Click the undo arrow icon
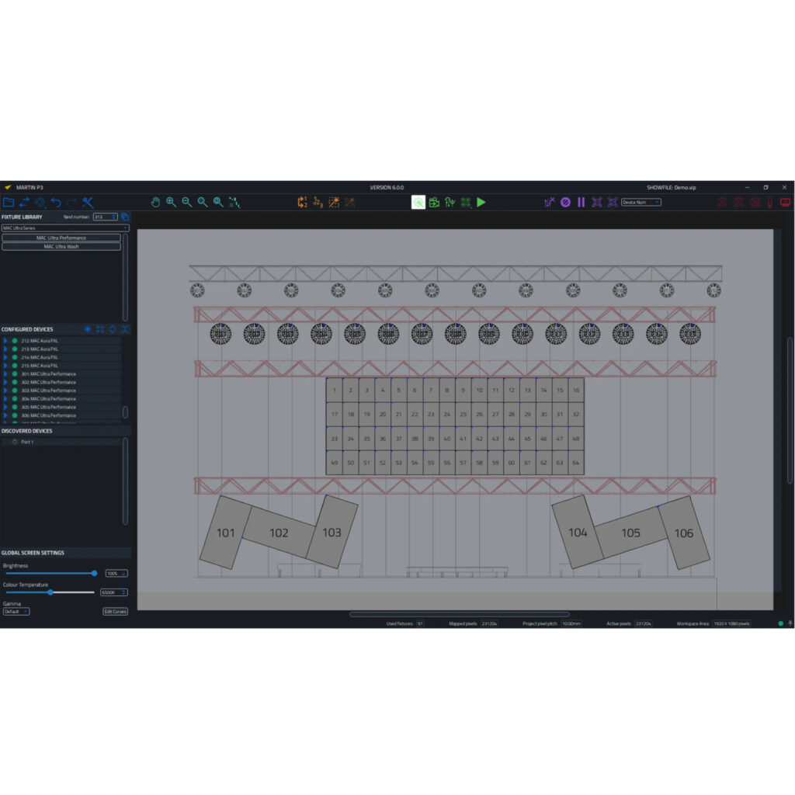Viewport: 795px width, 795px height. (56, 202)
